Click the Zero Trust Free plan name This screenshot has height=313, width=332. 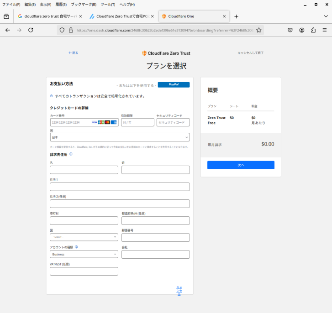tap(216, 120)
